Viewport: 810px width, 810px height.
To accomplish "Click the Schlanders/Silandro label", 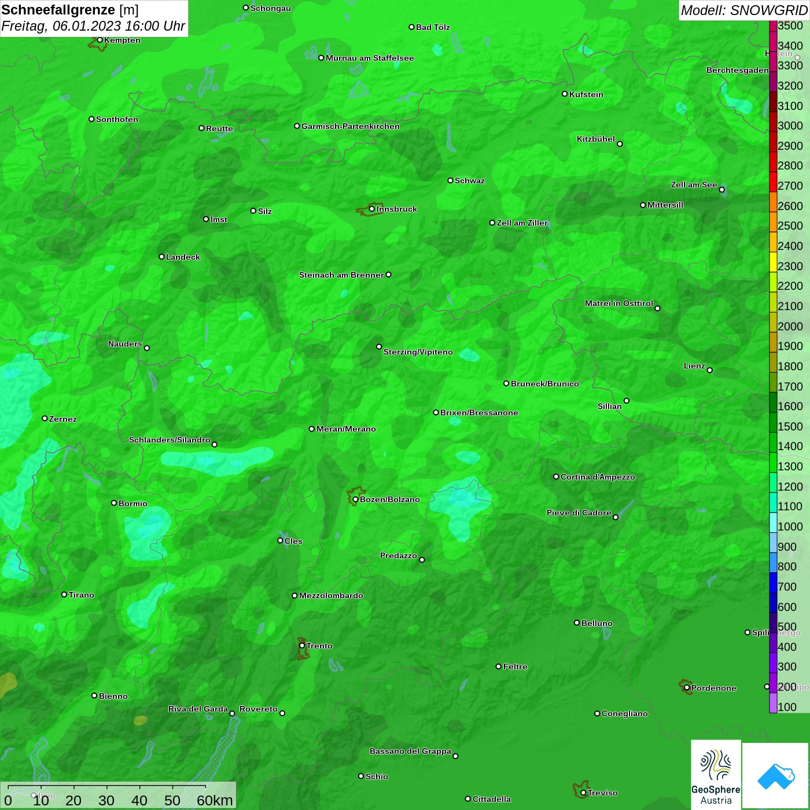I will pos(170,440).
